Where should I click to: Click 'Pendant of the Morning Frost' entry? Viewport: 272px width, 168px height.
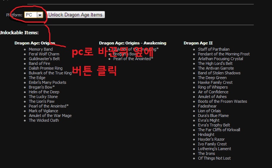coord(224,54)
